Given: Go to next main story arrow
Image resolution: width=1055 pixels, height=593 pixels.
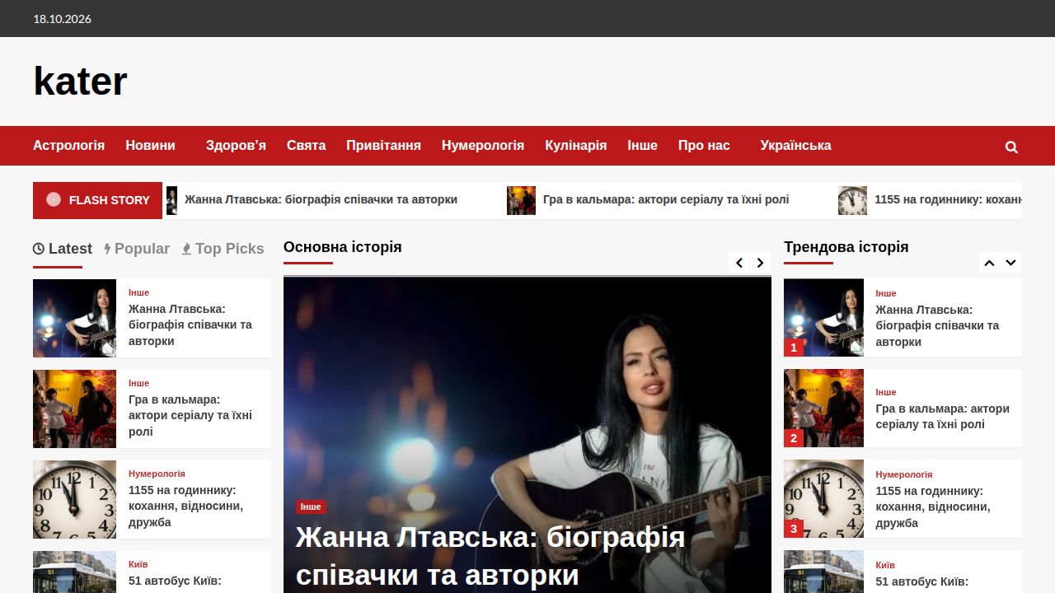Looking at the screenshot, I should point(761,263).
